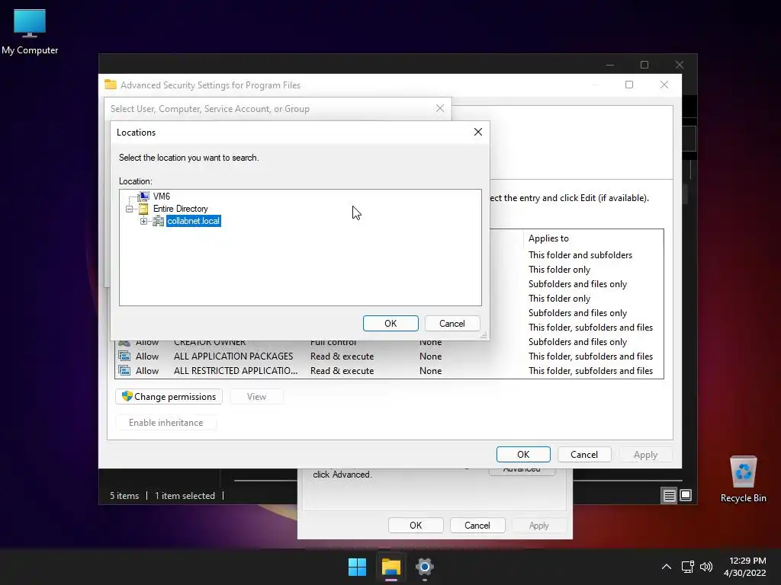Click File Explorer in the taskbar
The image size is (781, 585).
391,567
